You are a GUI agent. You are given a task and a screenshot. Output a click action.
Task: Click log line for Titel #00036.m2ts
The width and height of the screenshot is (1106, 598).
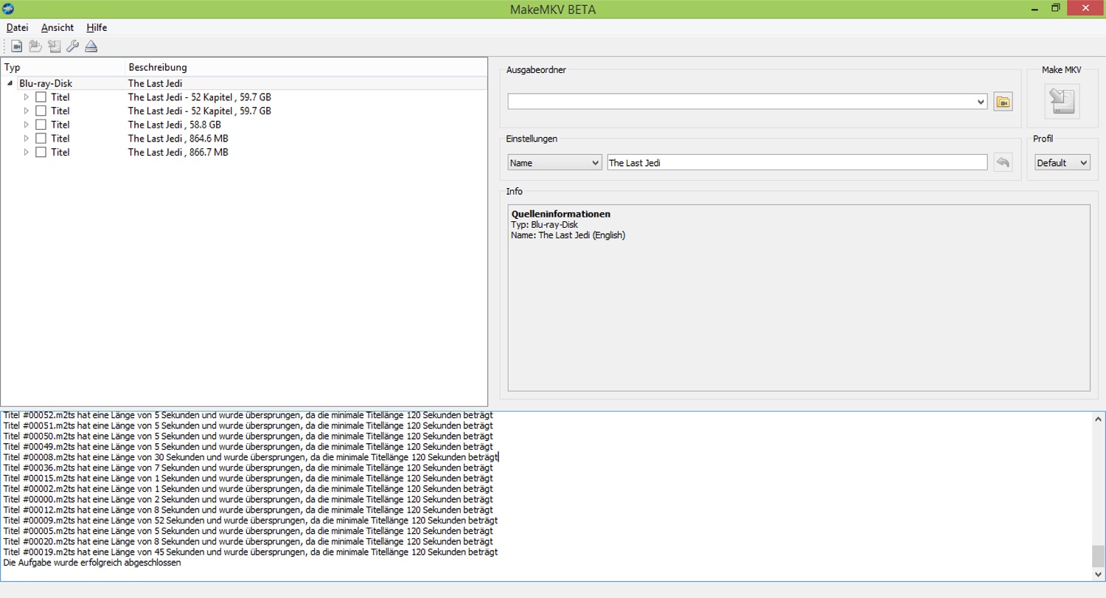pyautogui.click(x=248, y=467)
